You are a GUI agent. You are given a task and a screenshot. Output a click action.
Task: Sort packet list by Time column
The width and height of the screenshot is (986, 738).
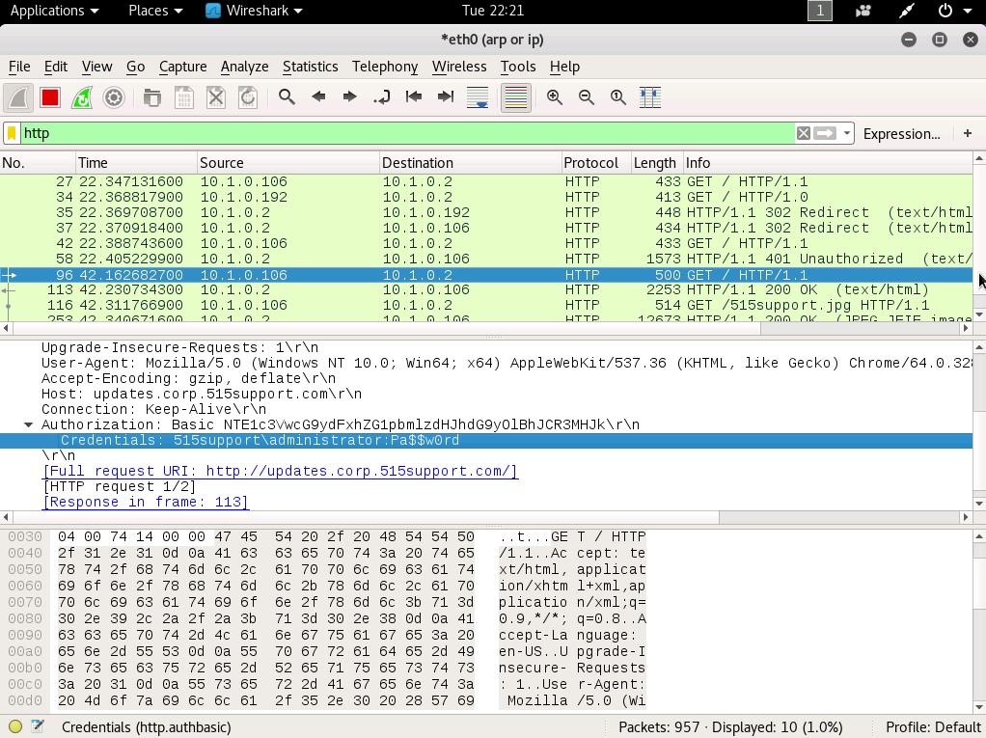[x=136, y=163]
